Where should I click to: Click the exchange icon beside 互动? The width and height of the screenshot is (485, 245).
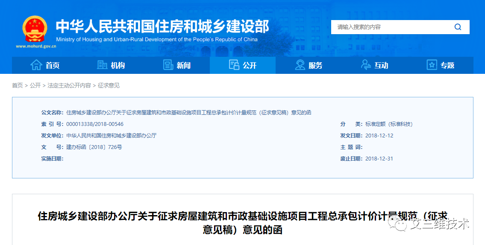[366, 65]
